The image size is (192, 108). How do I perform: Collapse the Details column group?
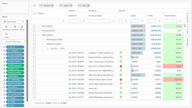[127, 11]
